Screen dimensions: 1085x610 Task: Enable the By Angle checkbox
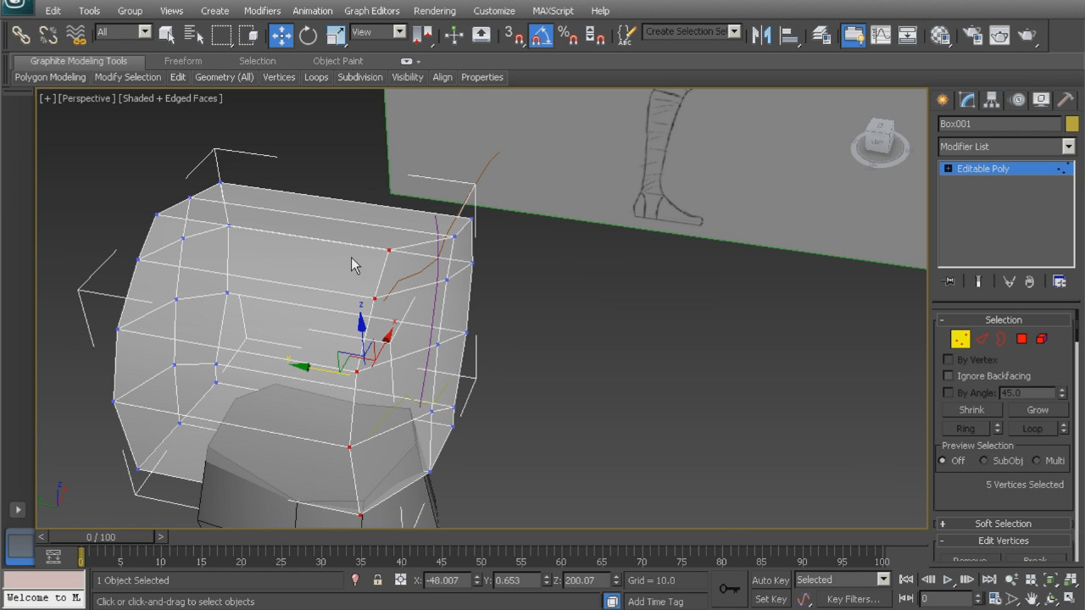click(949, 392)
